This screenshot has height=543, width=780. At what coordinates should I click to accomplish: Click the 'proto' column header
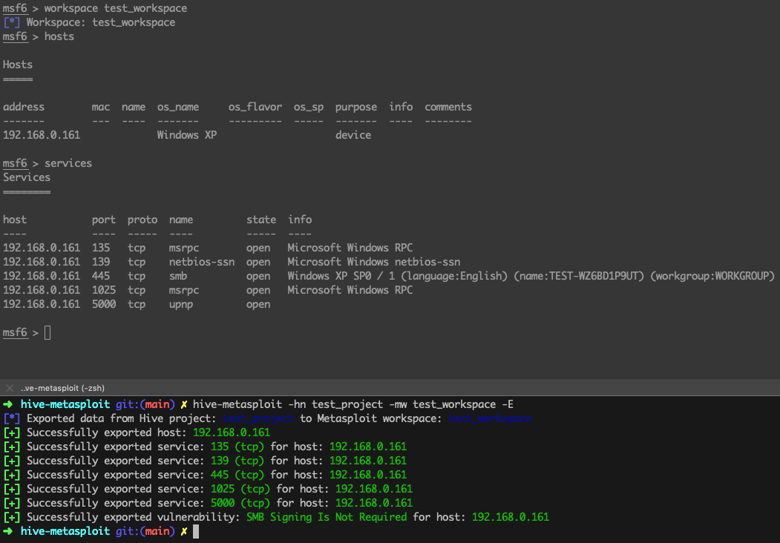pos(142,220)
